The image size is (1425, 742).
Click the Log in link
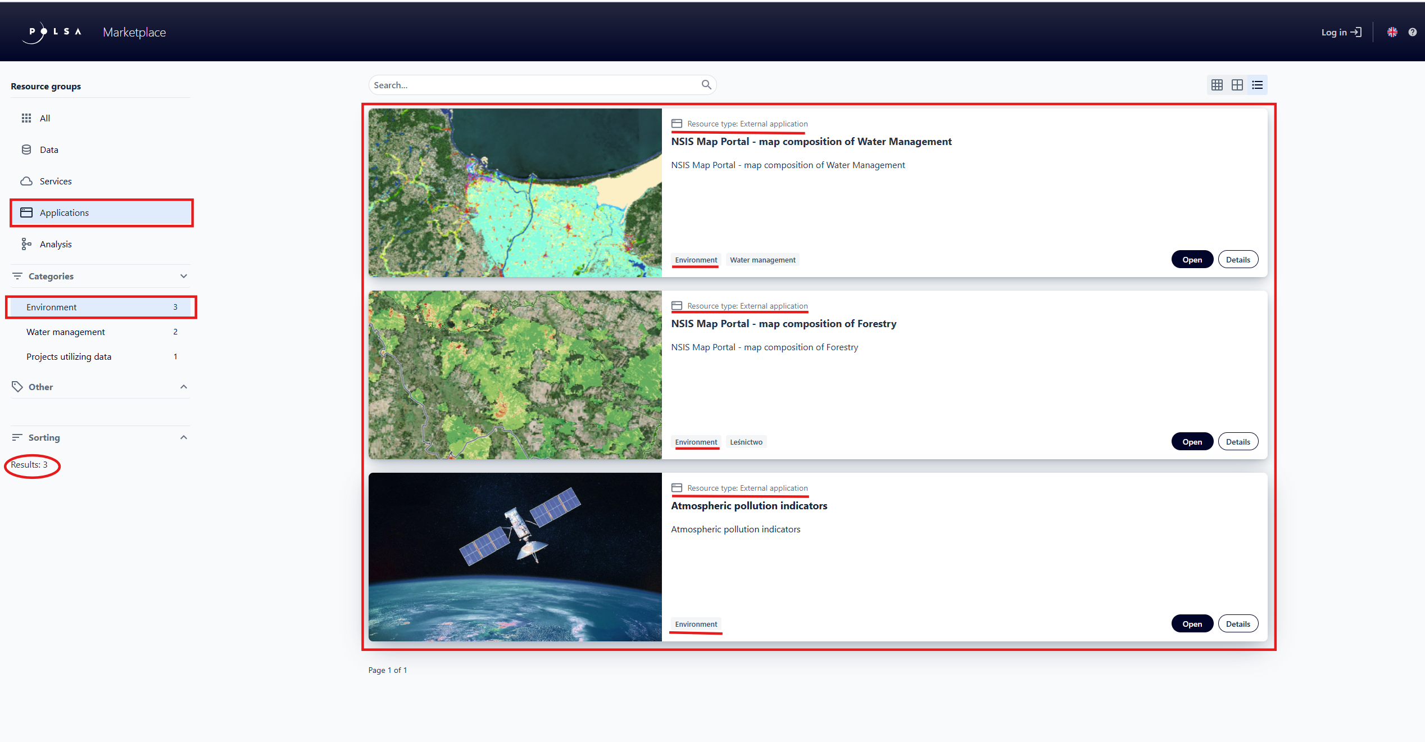click(1342, 32)
